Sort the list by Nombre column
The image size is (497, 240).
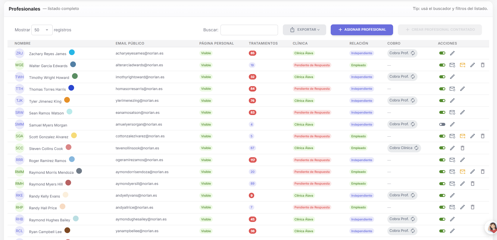23,43
